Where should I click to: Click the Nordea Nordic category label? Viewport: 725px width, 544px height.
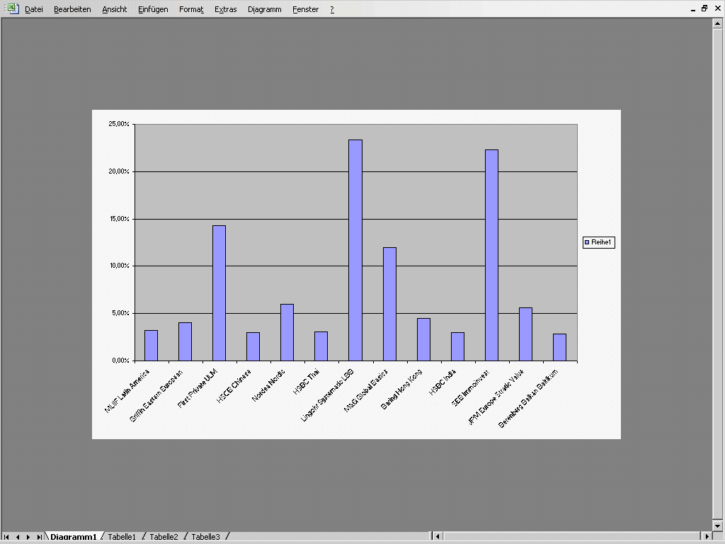268,385
